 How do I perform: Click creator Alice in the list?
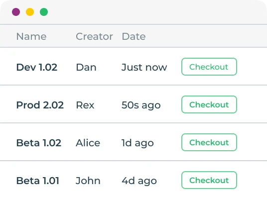[88, 143]
